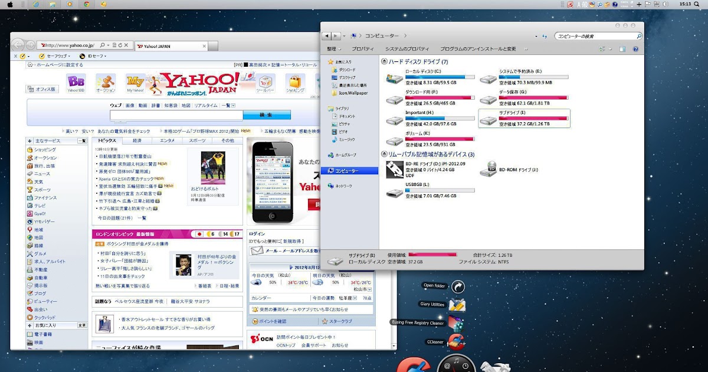The height and width of the screenshot is (372, 708).
Task: Click the blue Yahoo 検索 button
Action: [265, 115]
